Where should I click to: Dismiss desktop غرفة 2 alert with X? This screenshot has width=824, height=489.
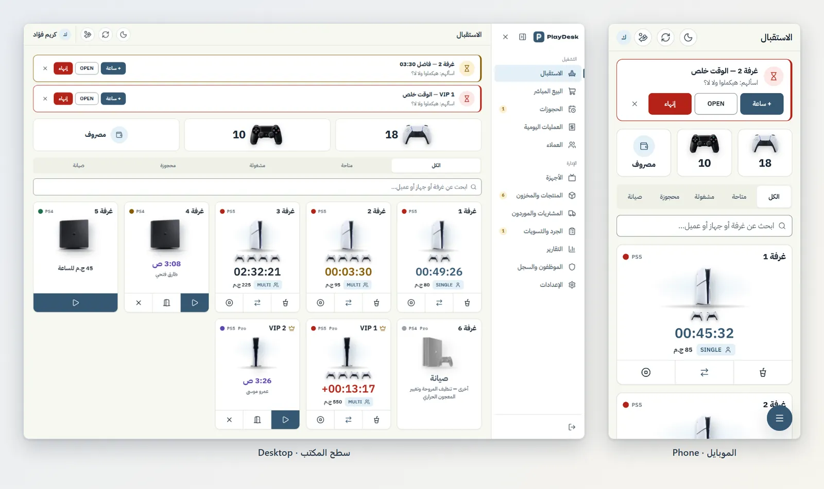tap(45, 68)
